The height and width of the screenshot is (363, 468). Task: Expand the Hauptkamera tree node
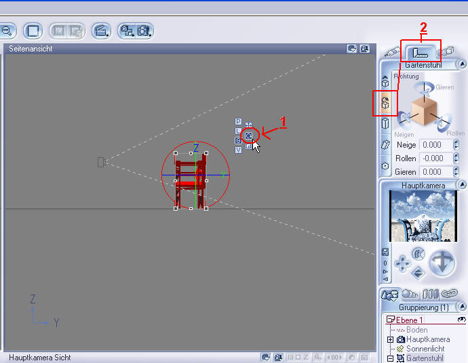click(390, 339)
